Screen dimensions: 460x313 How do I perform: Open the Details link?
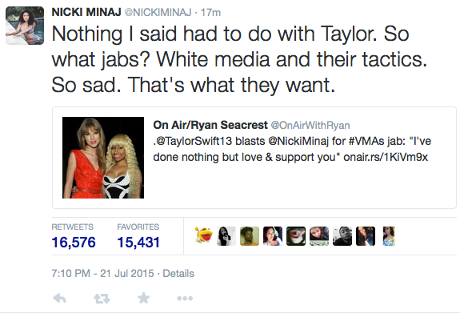click(x=178, y=273)
